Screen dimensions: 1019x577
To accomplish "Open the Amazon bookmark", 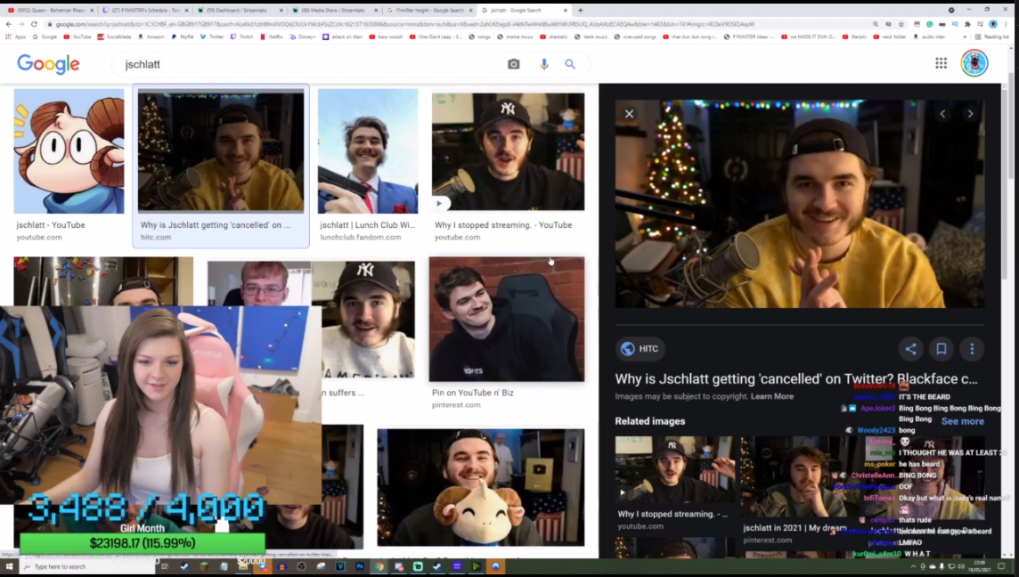I will (x=151, y=37).
